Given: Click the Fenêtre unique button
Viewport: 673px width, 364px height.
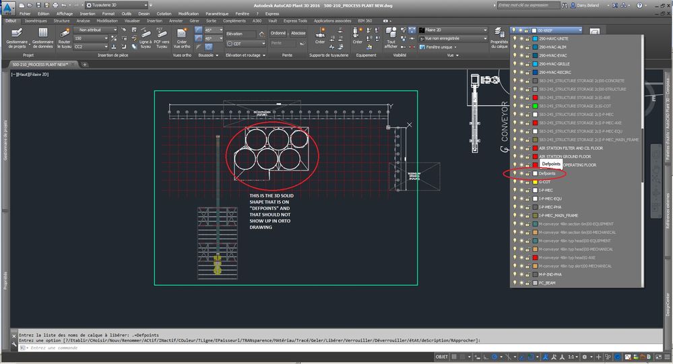Looking at the screenshot, I should [x=438, y=47].
